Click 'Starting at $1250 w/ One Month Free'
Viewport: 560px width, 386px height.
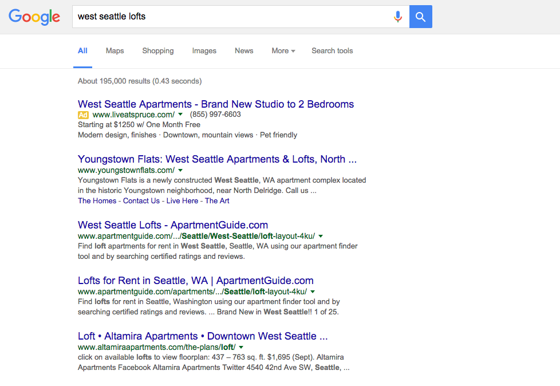click(139, 125)
